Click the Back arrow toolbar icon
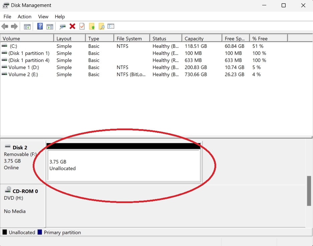 coord(5,27)
